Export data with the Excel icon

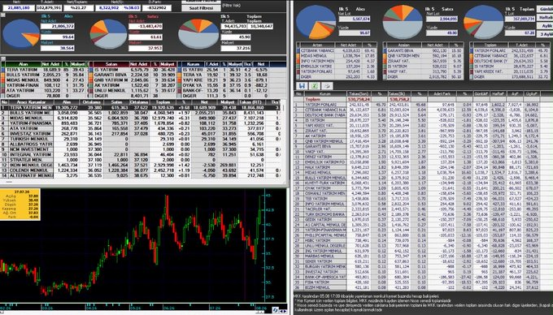click(x=315, y=85)
